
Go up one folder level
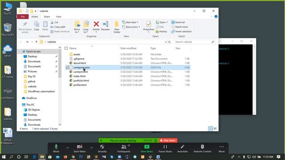36,42
